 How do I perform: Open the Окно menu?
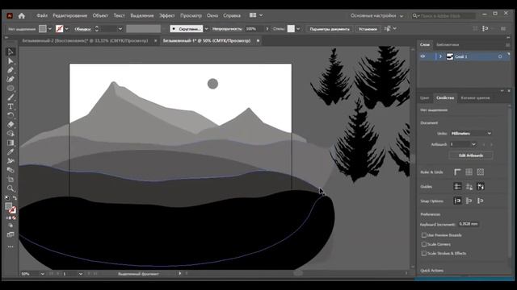pyautogui.click(x=212, y=15)
